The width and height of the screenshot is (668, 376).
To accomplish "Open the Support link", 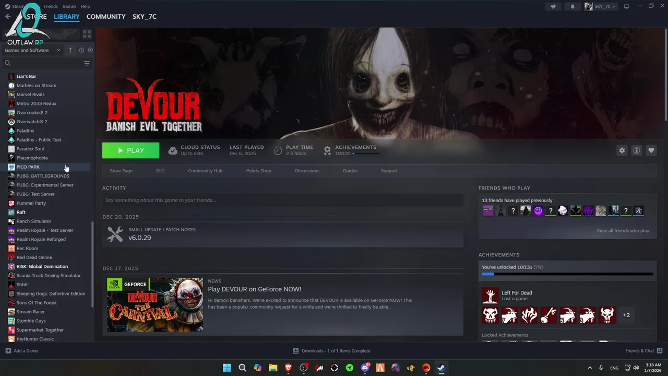I will click(x=389, y=171).
